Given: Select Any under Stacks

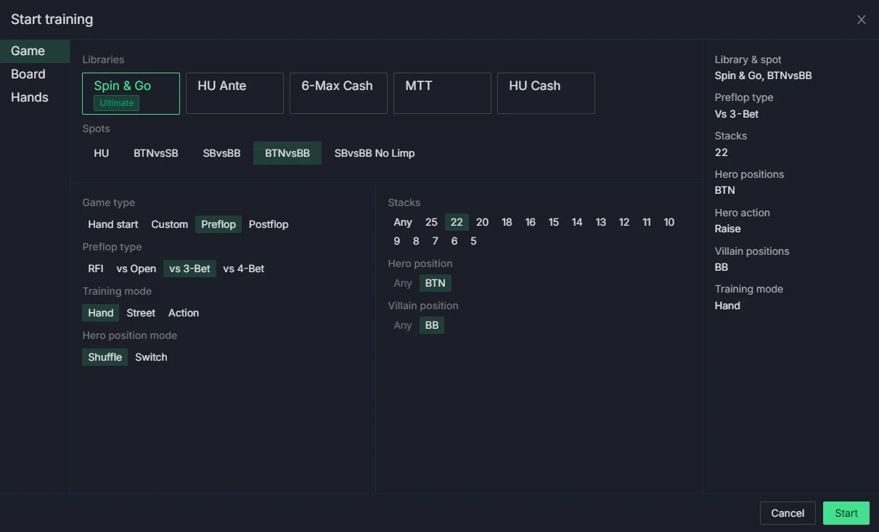Looking at the screenshot, I should [x=403, y=222].
